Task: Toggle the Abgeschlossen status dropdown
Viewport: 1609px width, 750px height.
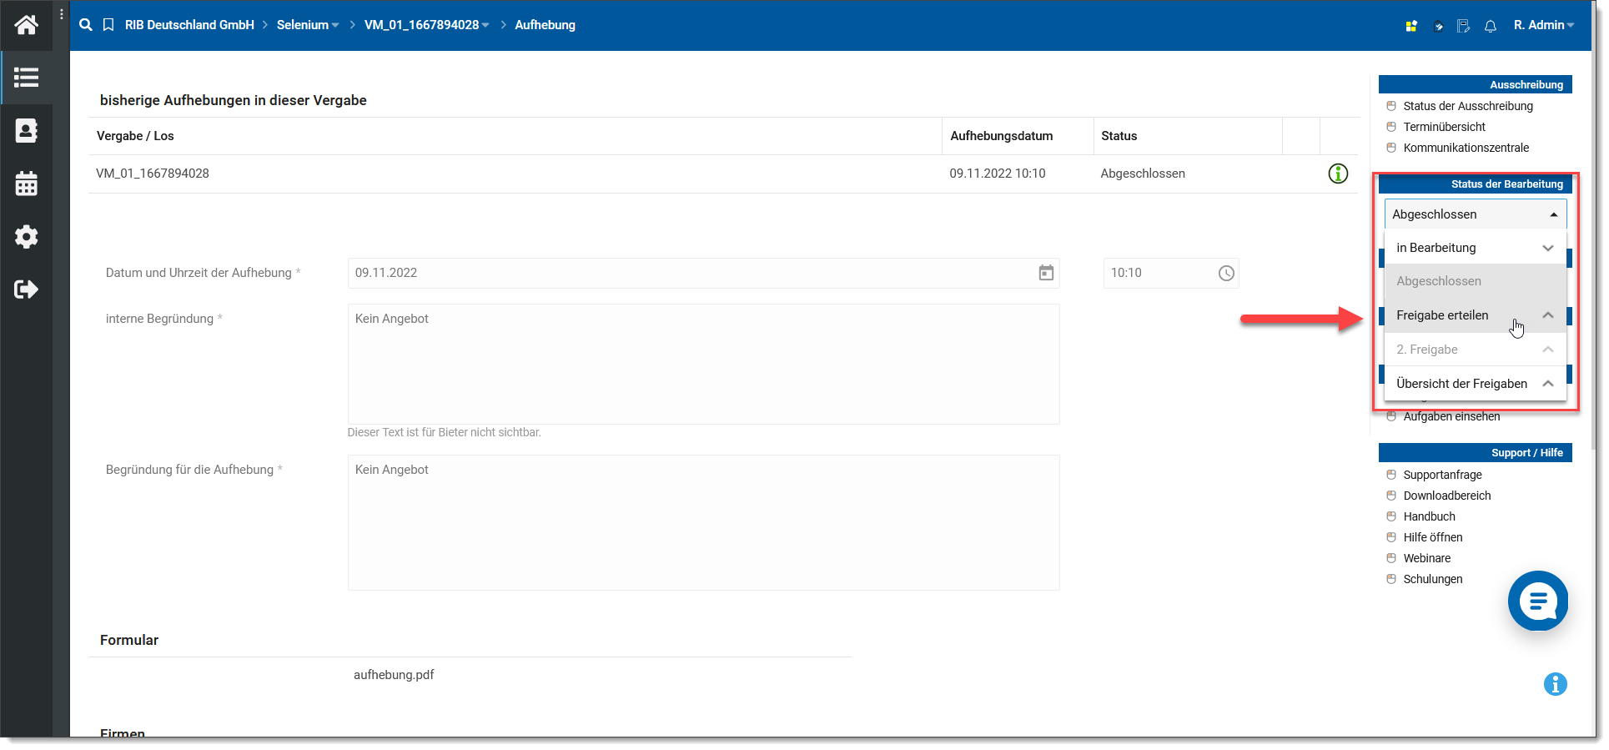Action: [x=1475, y=214]
